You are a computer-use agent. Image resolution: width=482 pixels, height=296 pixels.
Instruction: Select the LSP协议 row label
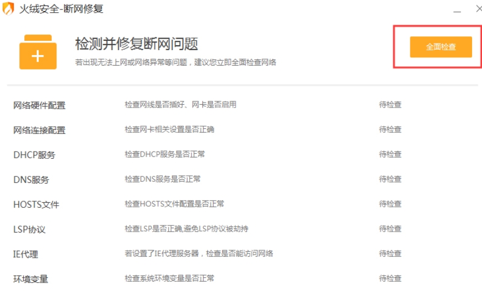click(x=29, y=229)
